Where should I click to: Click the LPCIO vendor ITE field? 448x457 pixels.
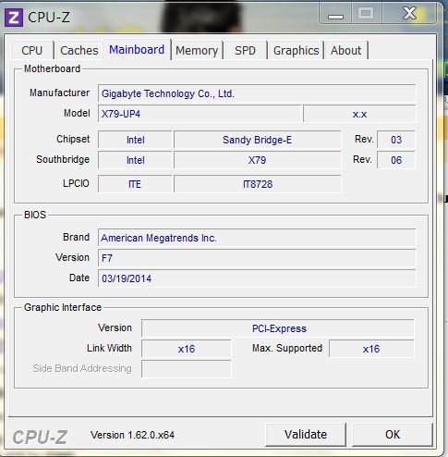(135, 184)
